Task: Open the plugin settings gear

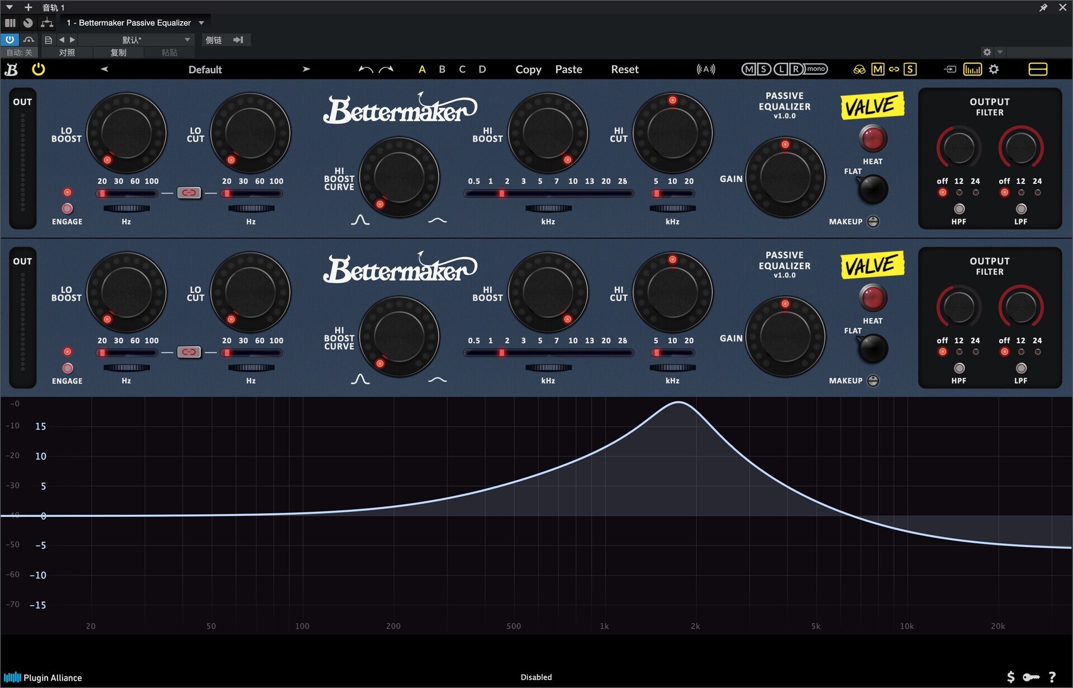Action: click(994, 69)
